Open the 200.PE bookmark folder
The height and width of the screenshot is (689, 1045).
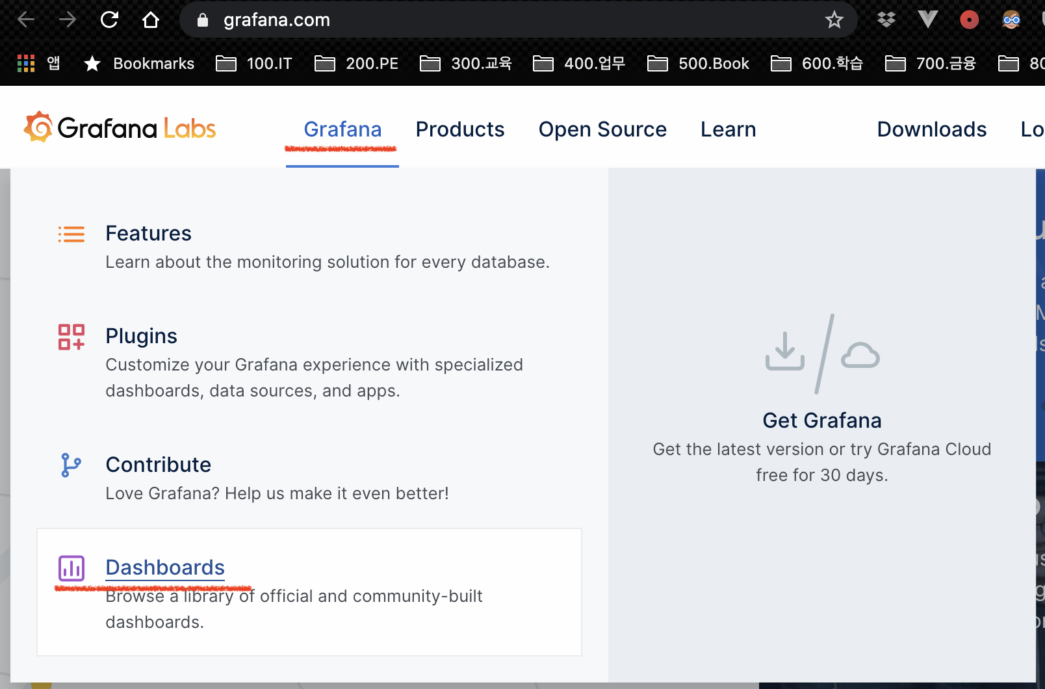click(356, 64)
